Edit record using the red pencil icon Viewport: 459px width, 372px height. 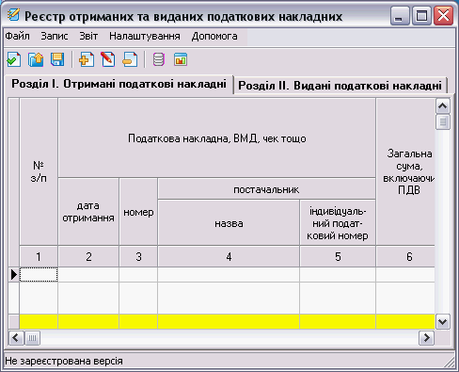[108, 59]
